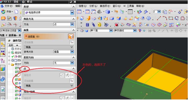The image size is (191, 100).
Task: Expand the 模型视图 tree node
Action: click(x=9, y=53)
